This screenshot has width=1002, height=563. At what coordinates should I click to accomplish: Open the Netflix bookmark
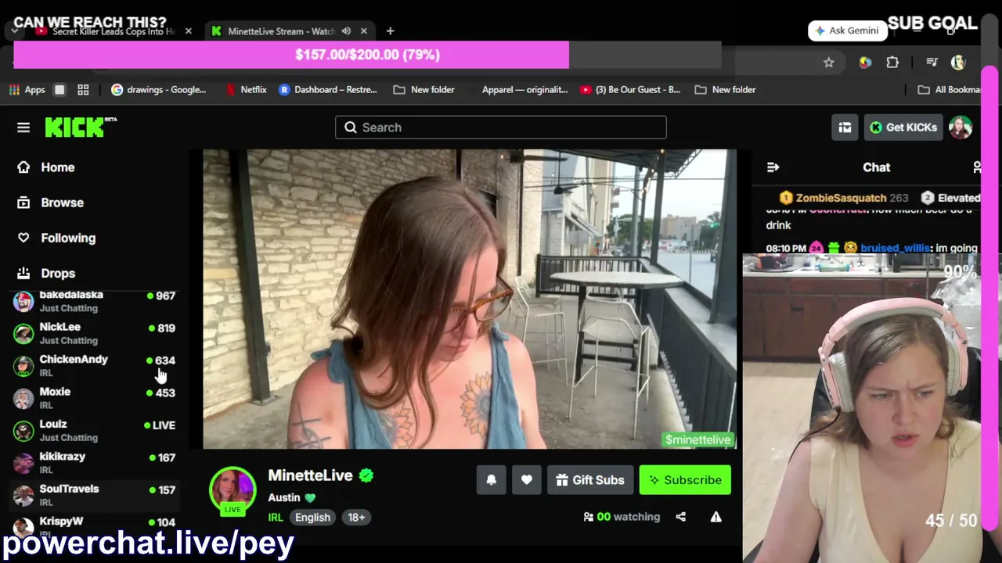pyautogui.click(x=246, y=90)
